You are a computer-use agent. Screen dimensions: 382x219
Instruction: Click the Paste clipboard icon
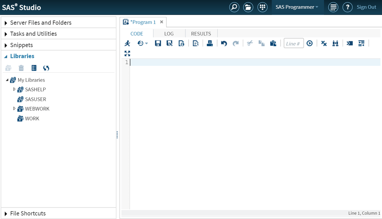(x=273, y=43)
